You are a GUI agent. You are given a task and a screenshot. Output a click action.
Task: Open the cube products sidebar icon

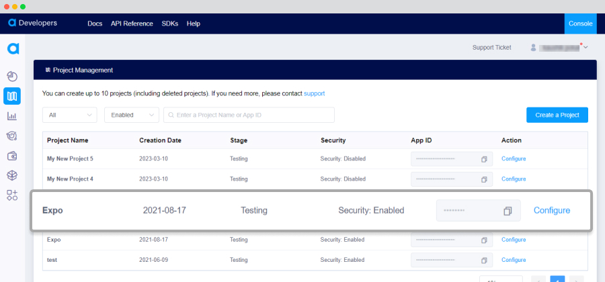coord(12,175)
